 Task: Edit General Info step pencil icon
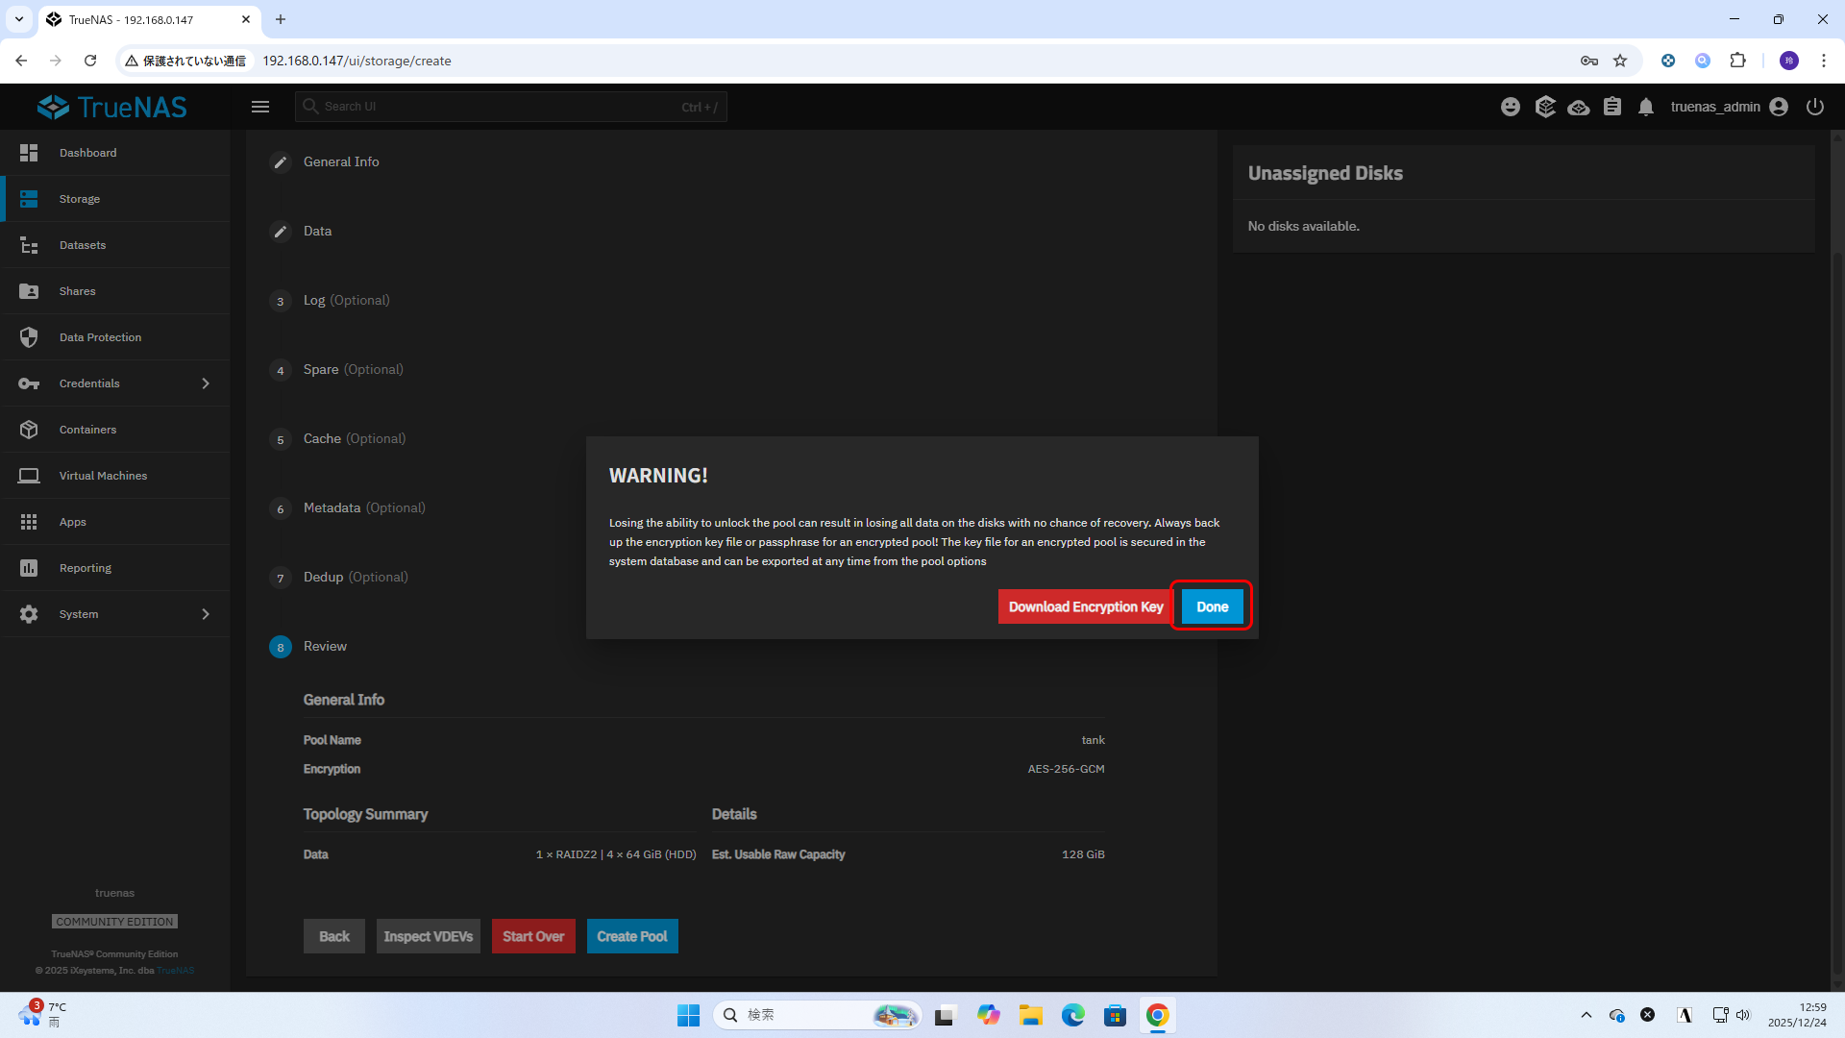coord(280,162)
